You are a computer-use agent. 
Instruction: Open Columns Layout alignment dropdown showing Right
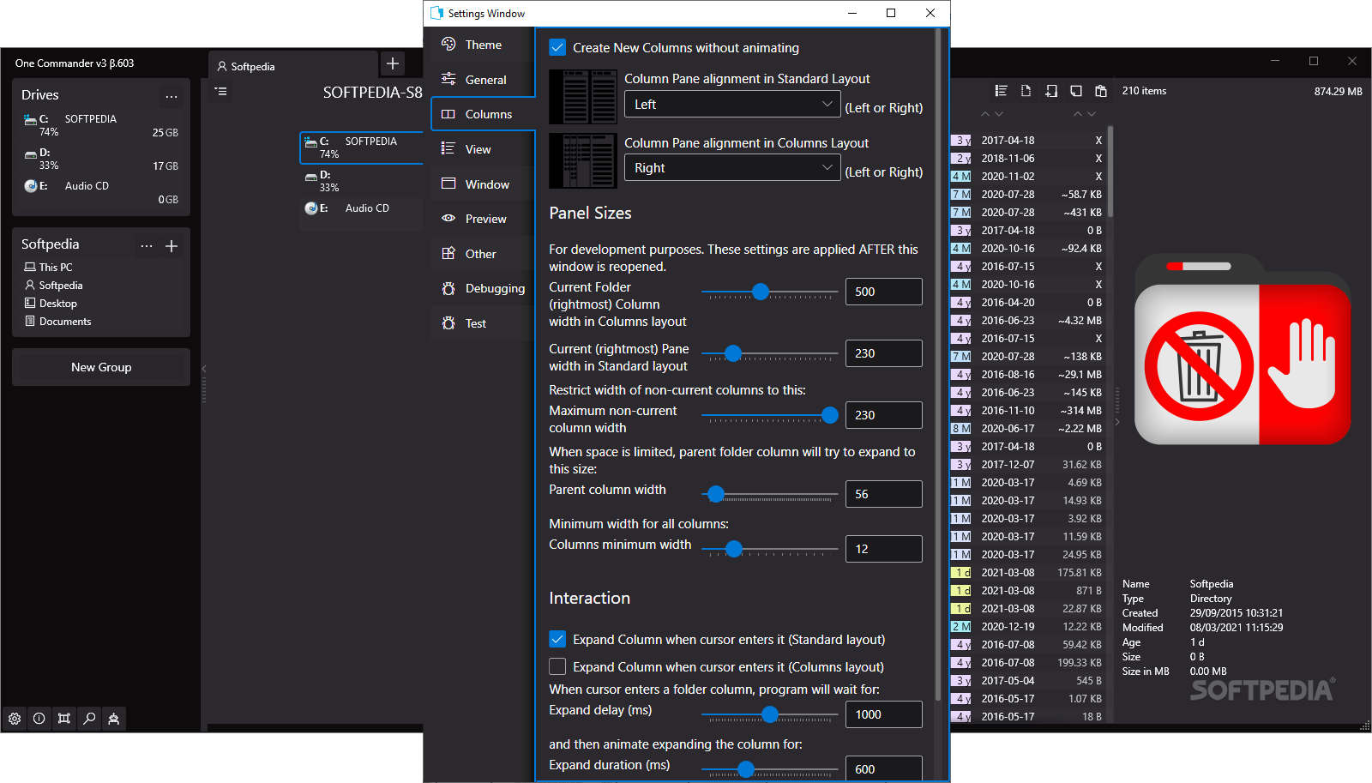[x=731, y=168]
